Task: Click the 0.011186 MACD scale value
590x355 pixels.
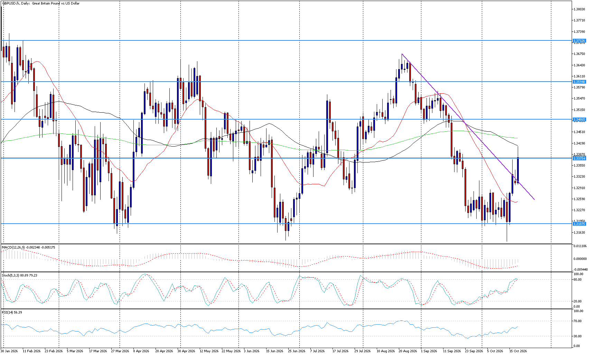Action: [580, 246]
